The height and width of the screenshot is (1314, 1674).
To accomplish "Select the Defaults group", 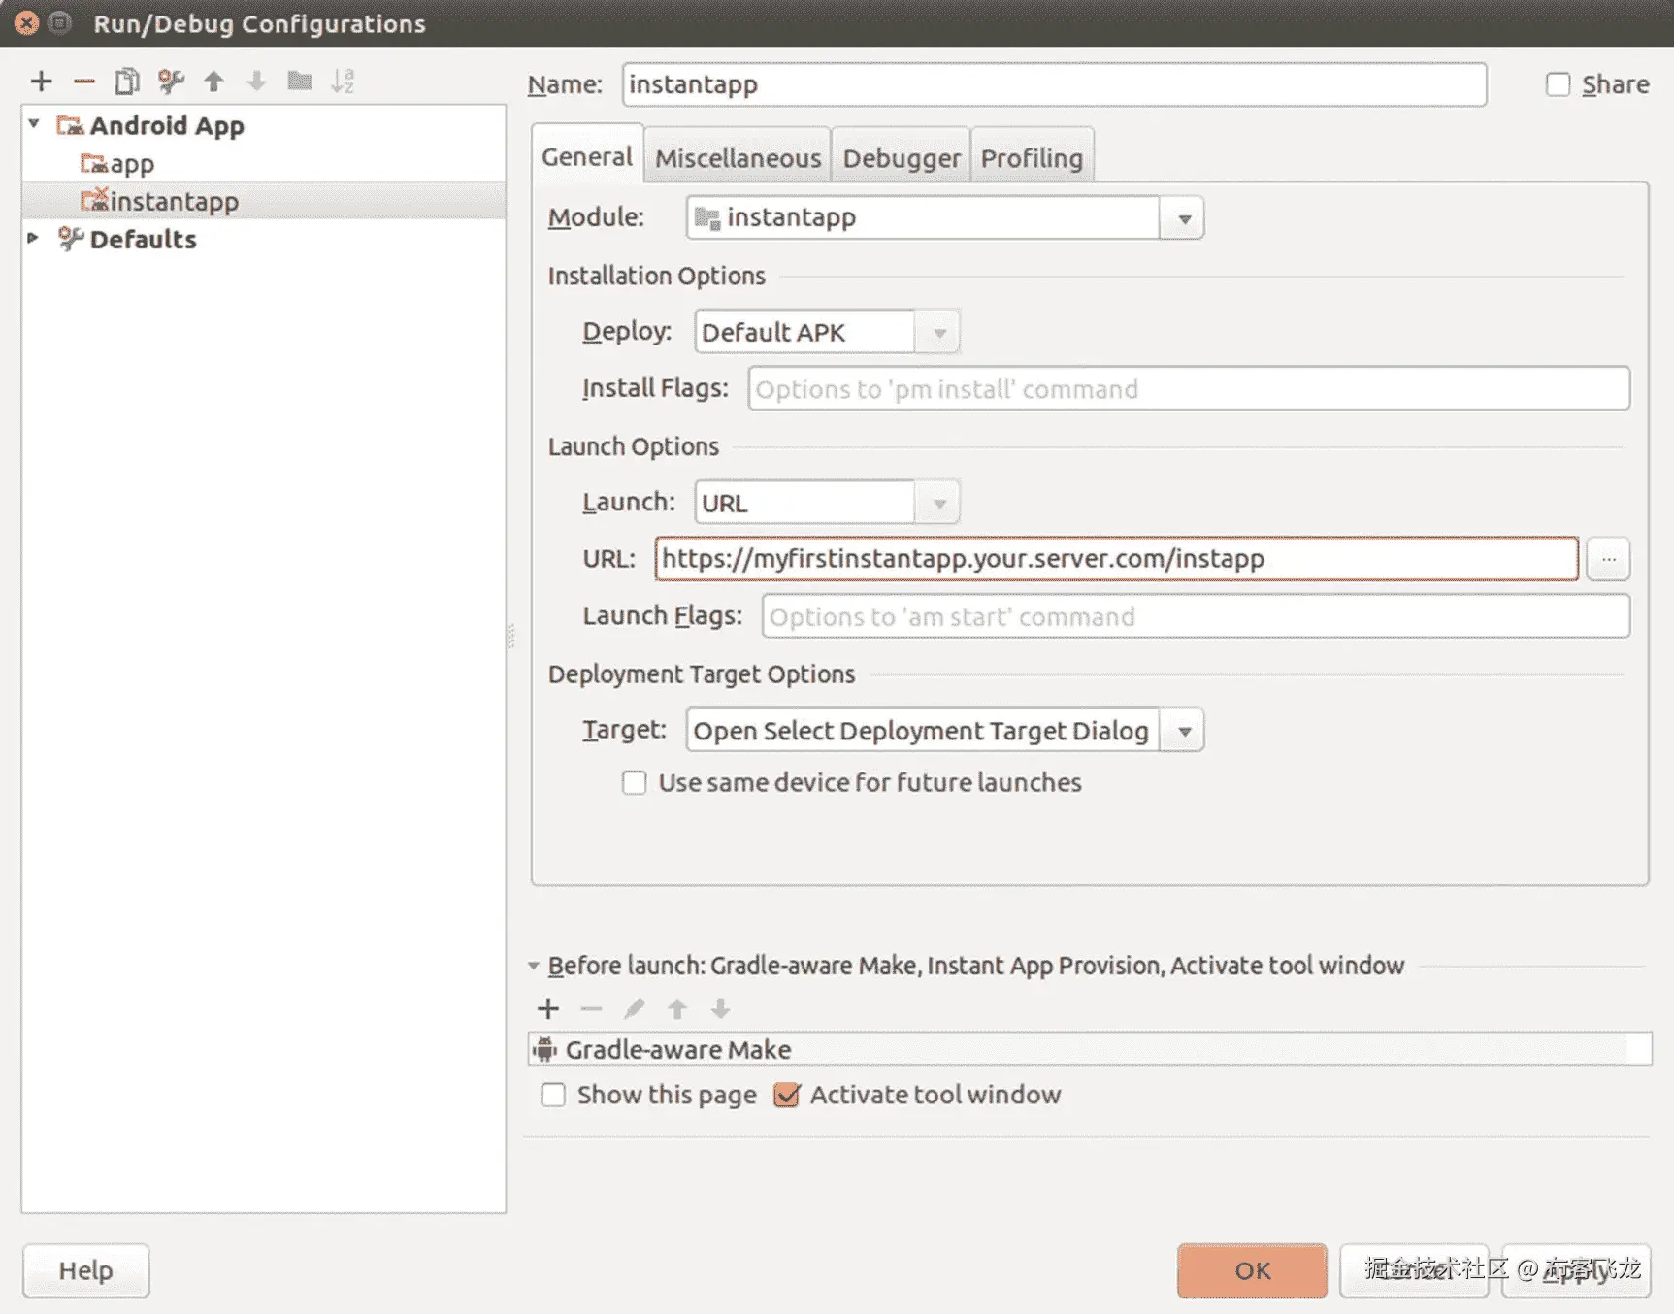I will point(264,239).
